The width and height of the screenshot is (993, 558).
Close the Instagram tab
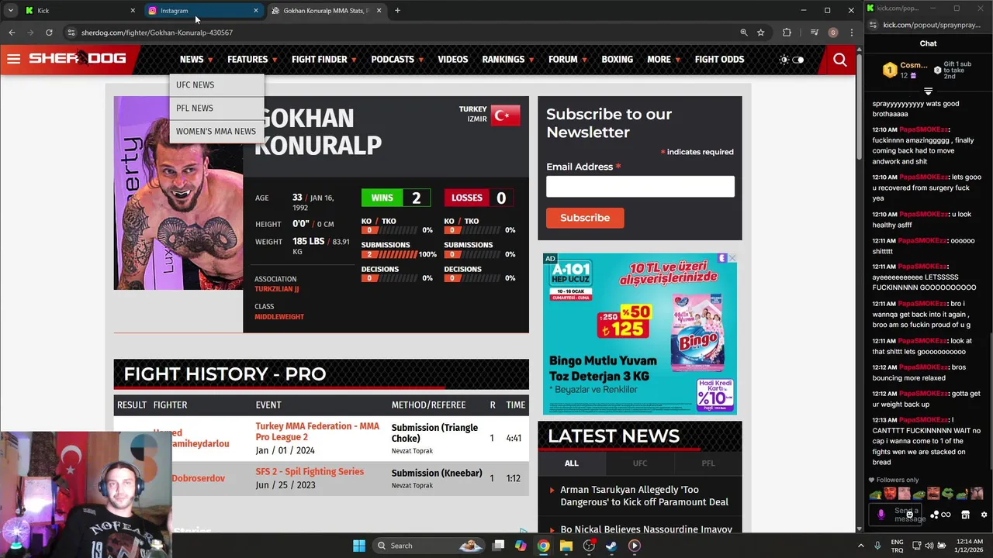(x=256, y=10)
